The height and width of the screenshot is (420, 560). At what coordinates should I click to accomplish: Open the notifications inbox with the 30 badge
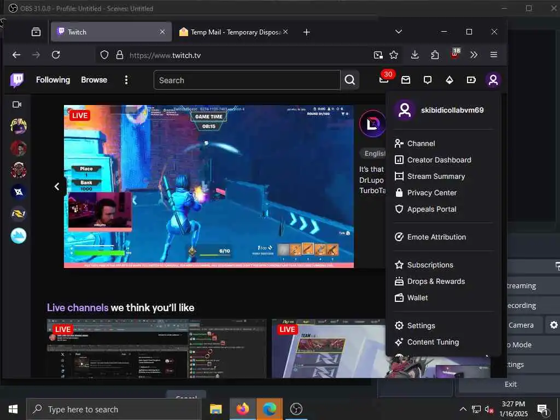(x=384, y=79)
